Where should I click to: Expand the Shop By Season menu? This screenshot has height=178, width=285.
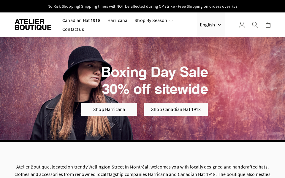coord(151,20)
